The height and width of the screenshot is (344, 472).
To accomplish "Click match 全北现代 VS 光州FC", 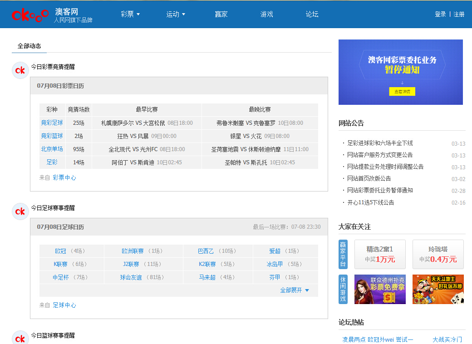I will click(133, 149).
